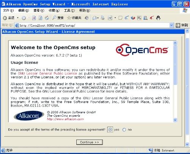Click the page icon in address bar
Viewport: 190px width, 154px height.
pyautogui.click(x=17, y=25)
